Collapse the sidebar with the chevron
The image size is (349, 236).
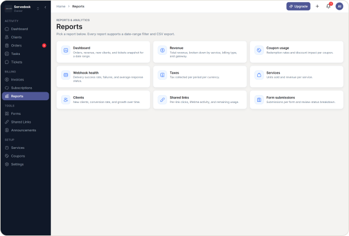[45, 7]
